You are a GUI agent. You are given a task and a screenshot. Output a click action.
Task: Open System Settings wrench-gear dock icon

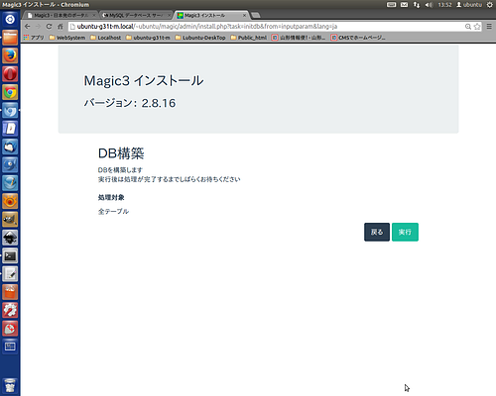click(10, 310)
